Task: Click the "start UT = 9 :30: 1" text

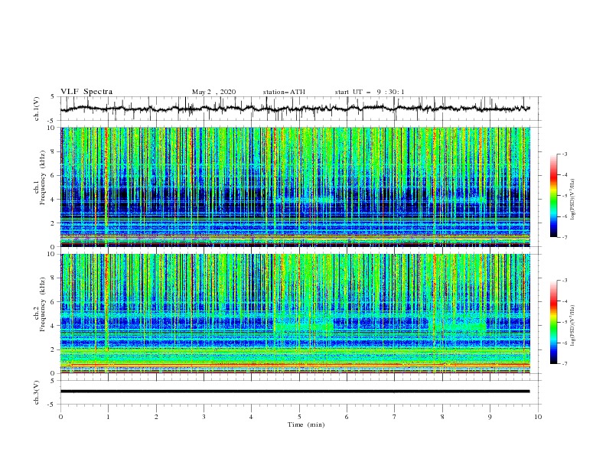Action: tap(370, 92)
